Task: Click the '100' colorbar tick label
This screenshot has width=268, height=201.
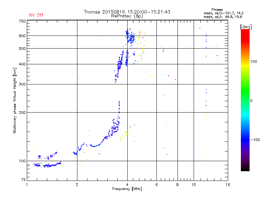Action: (x=254, y=62)
